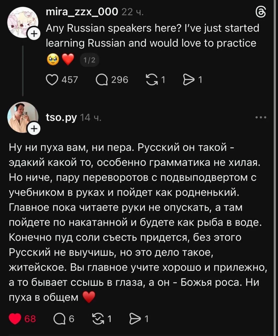Viewport: 278px width, 336px height.
Task: Open tso.py's profile
Action: tap(61, 117)
